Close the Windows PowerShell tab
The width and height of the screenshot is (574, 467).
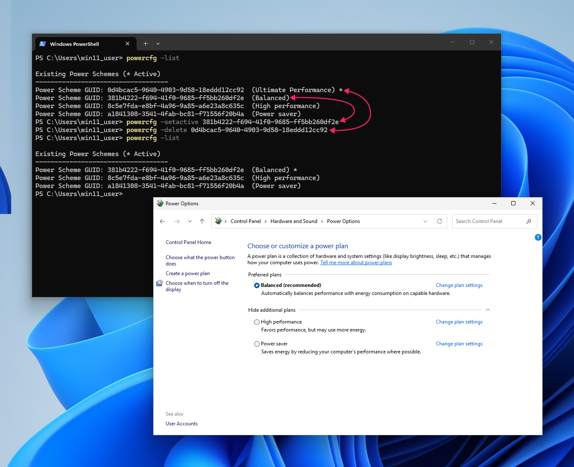128,44
